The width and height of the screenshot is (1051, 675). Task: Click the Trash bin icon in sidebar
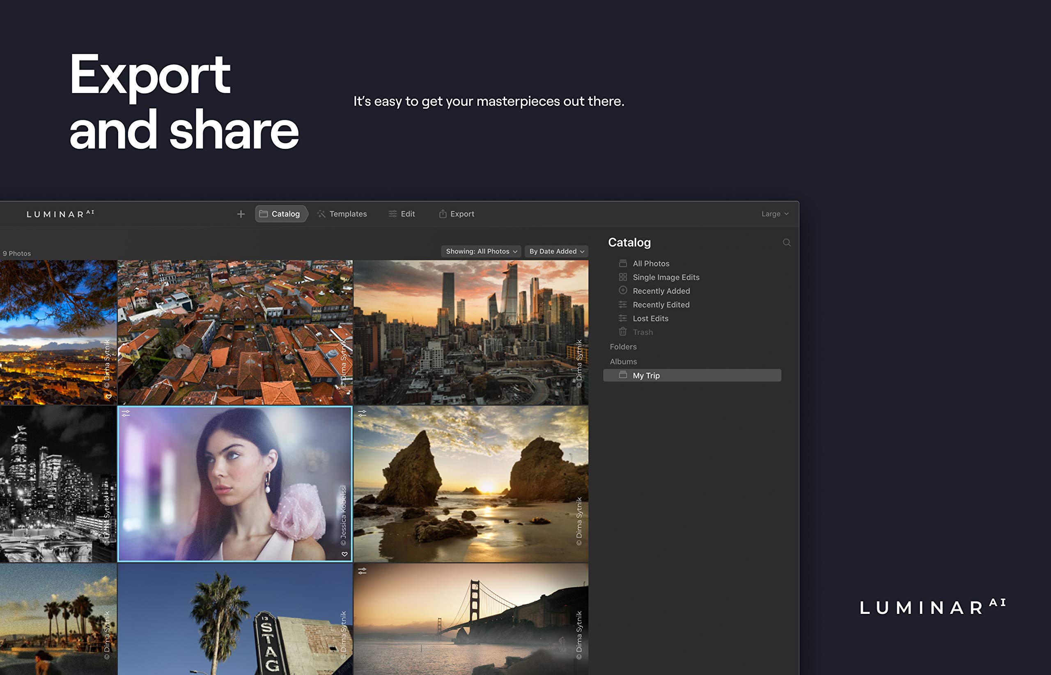click(x=623, y=331)
